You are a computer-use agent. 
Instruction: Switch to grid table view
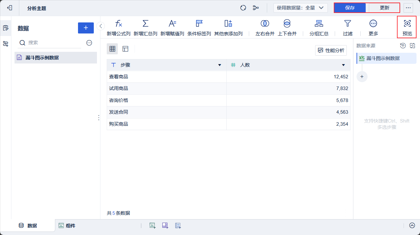[x=112, y=49]
